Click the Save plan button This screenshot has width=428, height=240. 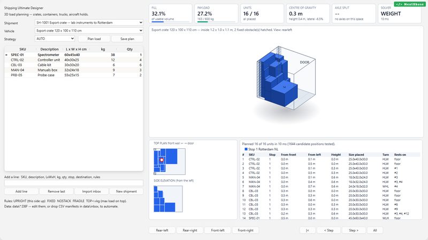click(x=127, y=39)
